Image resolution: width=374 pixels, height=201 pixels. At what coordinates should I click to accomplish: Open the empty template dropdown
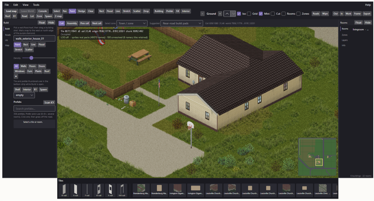click(x=24, y=95)
